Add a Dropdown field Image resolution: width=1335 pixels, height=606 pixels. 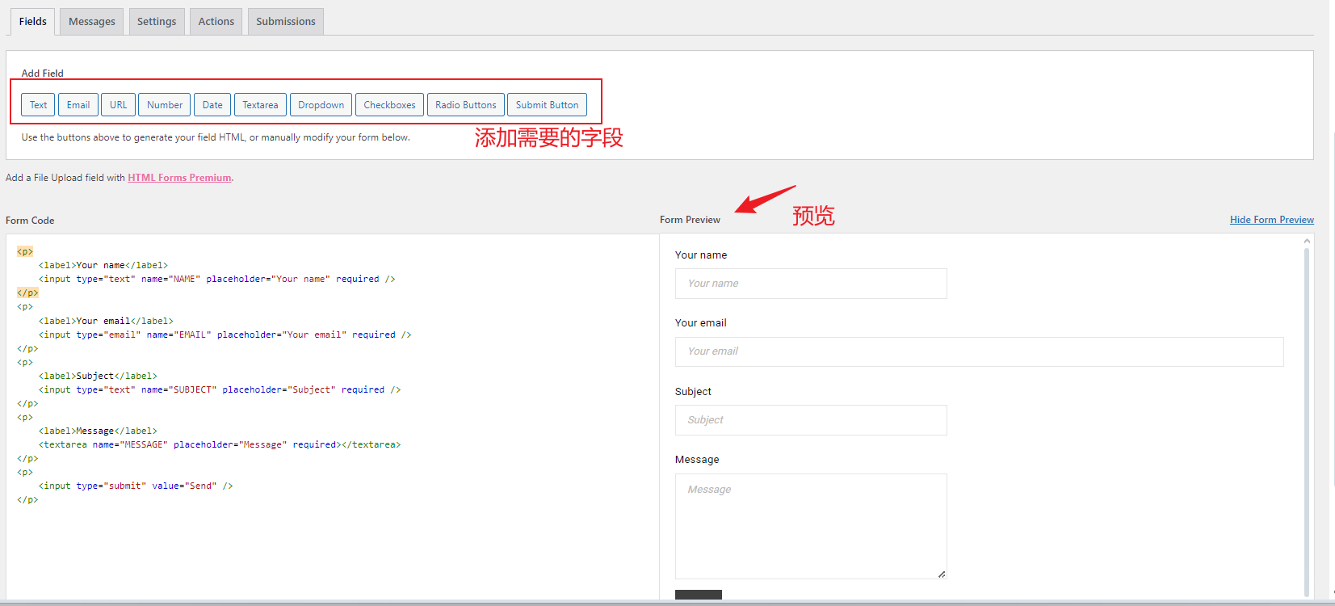coord(321,105)
